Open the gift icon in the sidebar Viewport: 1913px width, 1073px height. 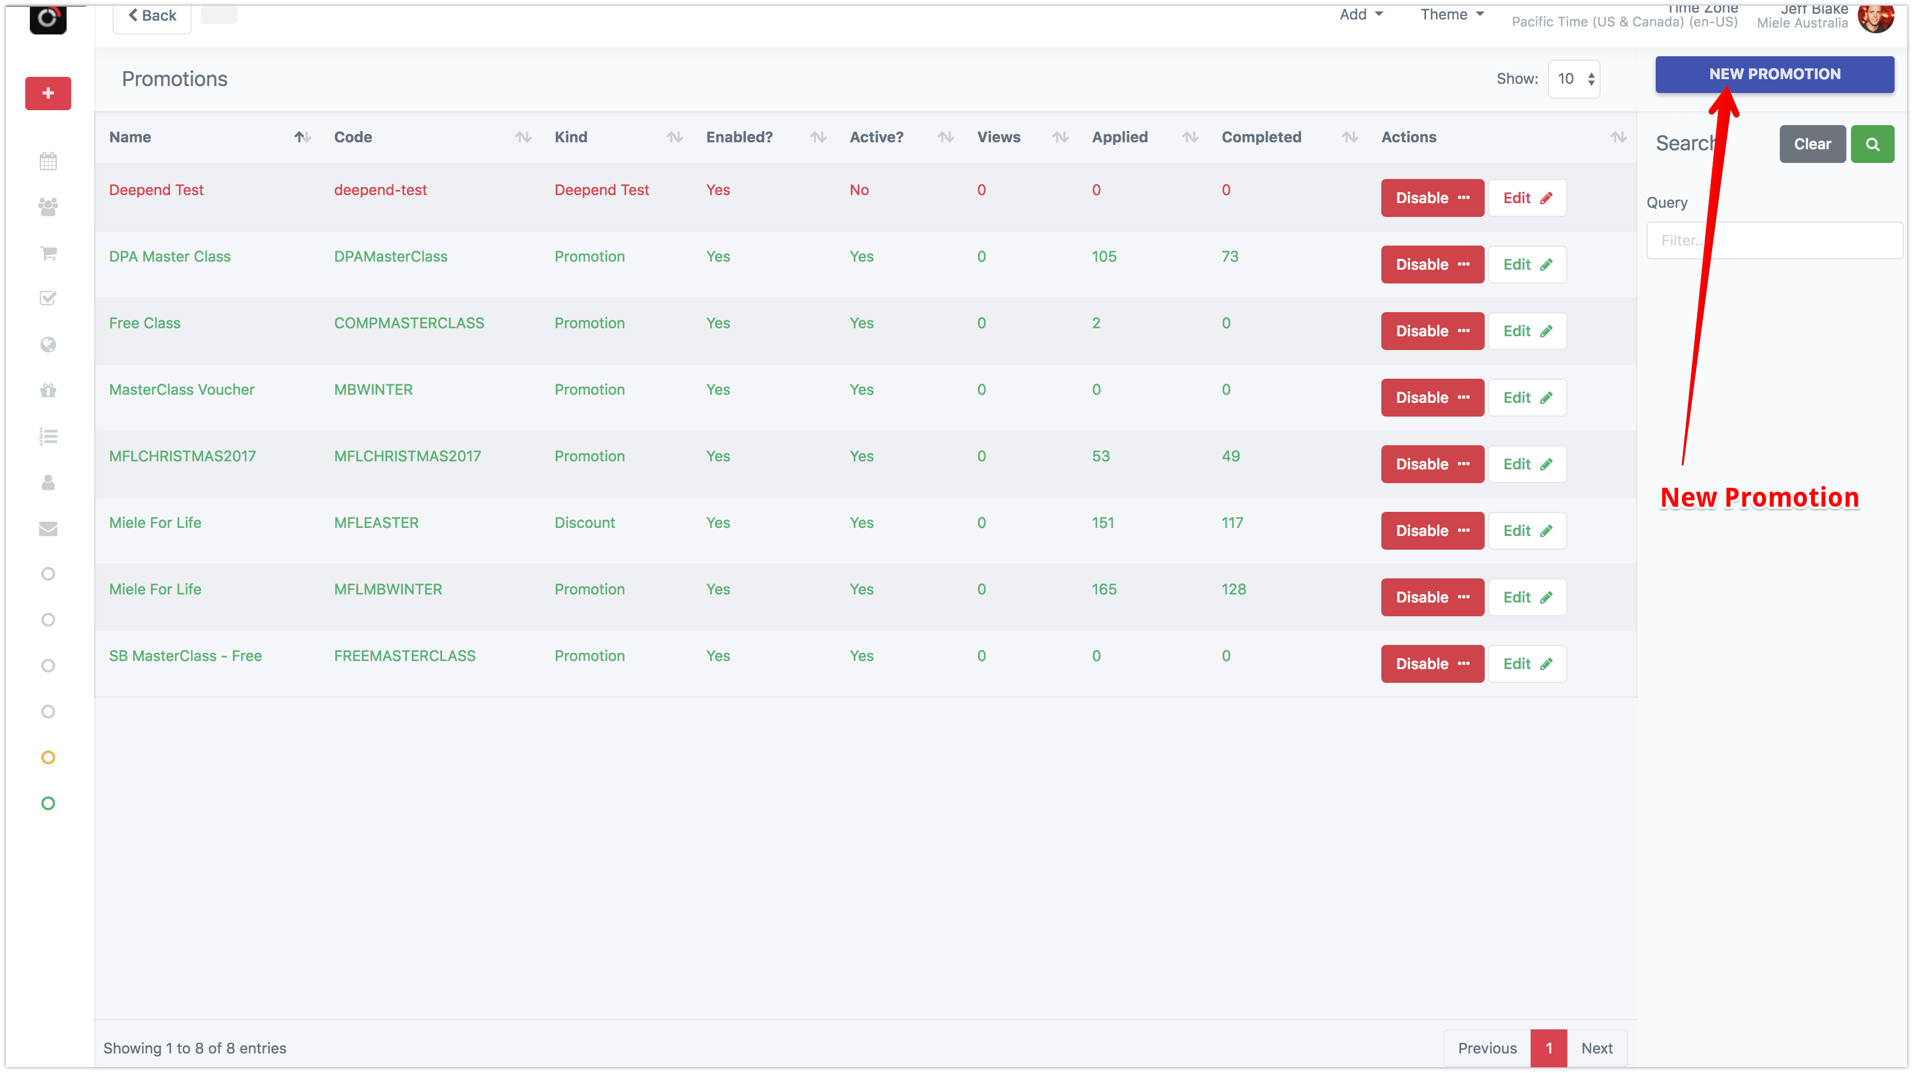pyautogui.click(x=48, y=390)
